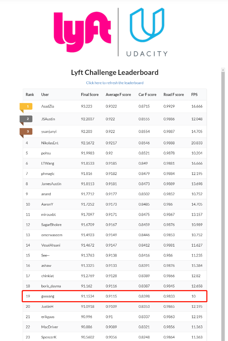Click the UDACITY wordmark text
The width and height of the screenshot is (228, 341).
tap(147, 54)
